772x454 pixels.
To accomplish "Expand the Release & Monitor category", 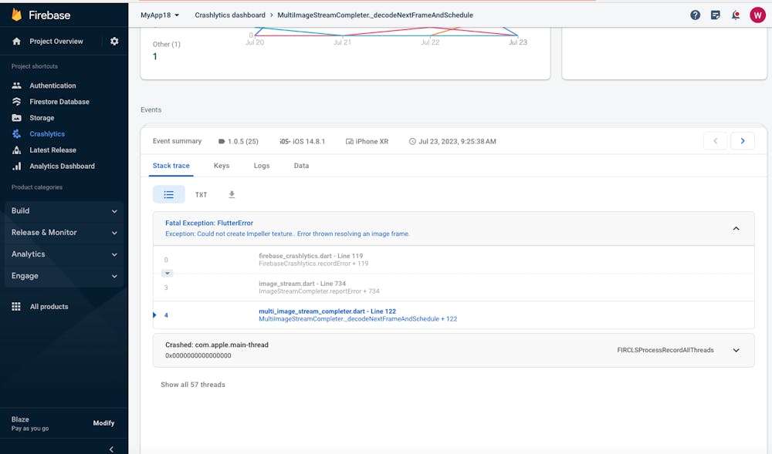I will pyautogui.click(x=64, y=233).
